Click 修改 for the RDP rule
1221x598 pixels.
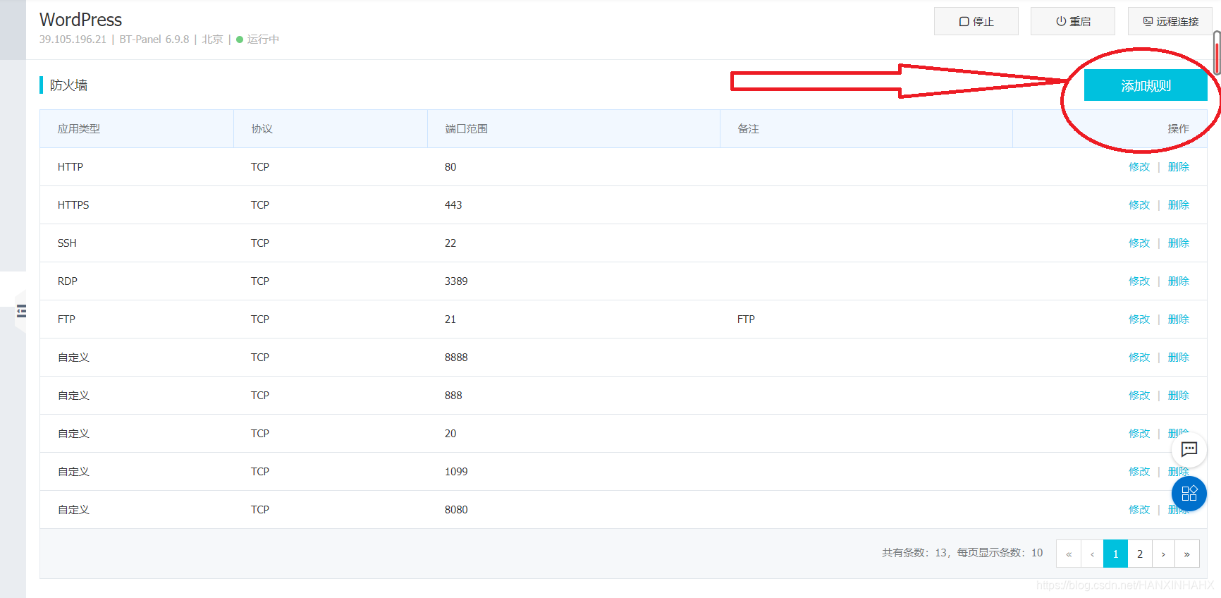click(1139, 281)
